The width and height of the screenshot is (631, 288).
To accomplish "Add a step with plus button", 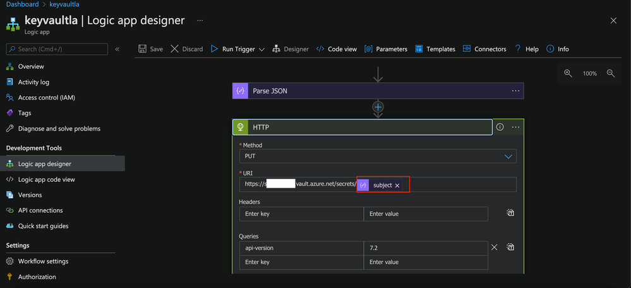I will tap(378, 107).
